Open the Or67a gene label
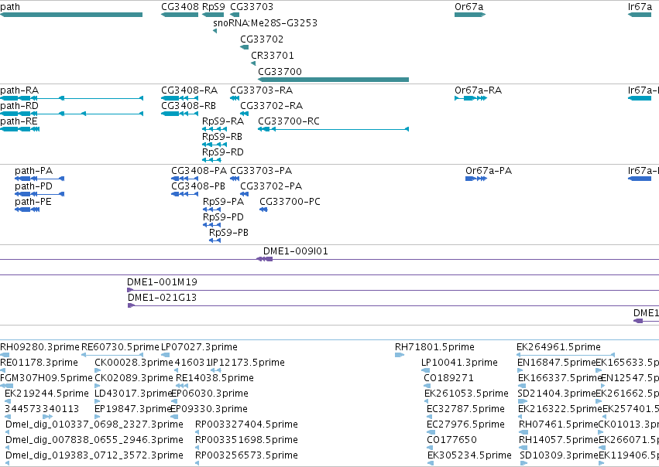Image resolution: width=659 pixels, height=467 pixels. pos(469,7)
